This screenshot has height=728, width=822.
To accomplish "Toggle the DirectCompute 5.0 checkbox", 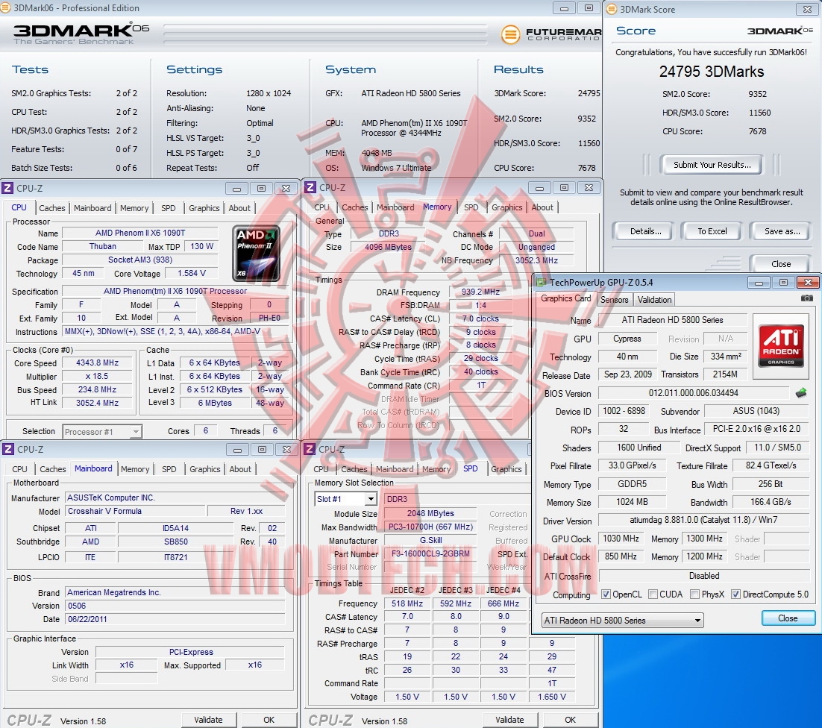I will tap(735, 594).
